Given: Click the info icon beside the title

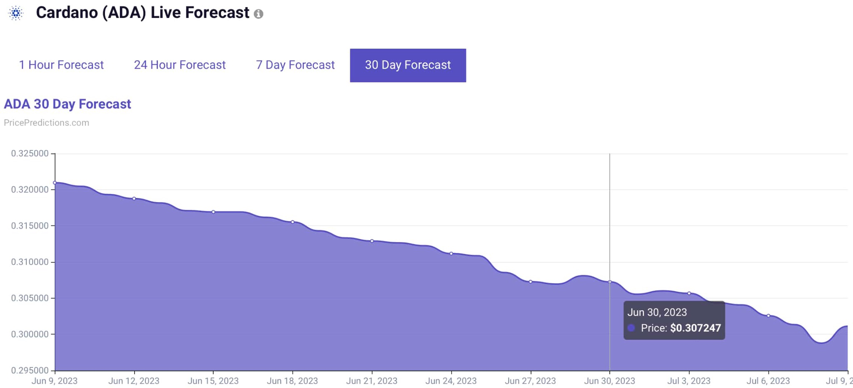Looking at the screenshot, I should [259, 13].
